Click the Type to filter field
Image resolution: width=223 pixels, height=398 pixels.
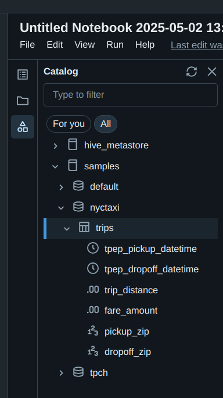click(131, 95)
